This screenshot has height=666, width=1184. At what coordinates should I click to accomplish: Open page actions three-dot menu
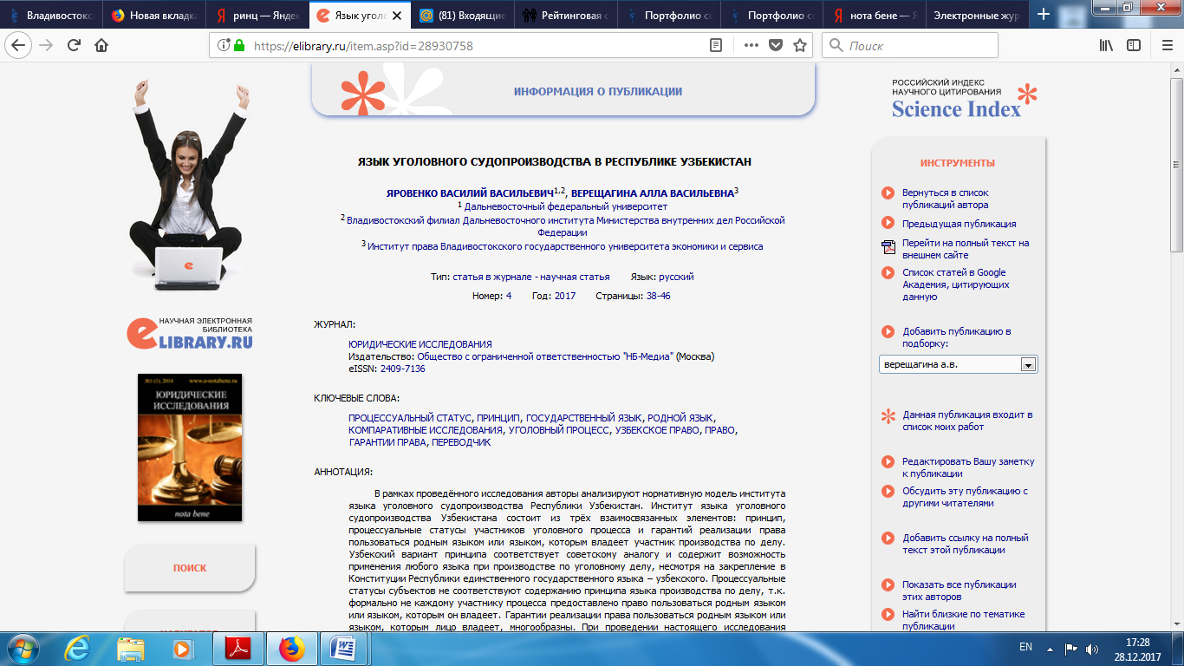click(x=750, y=45)
